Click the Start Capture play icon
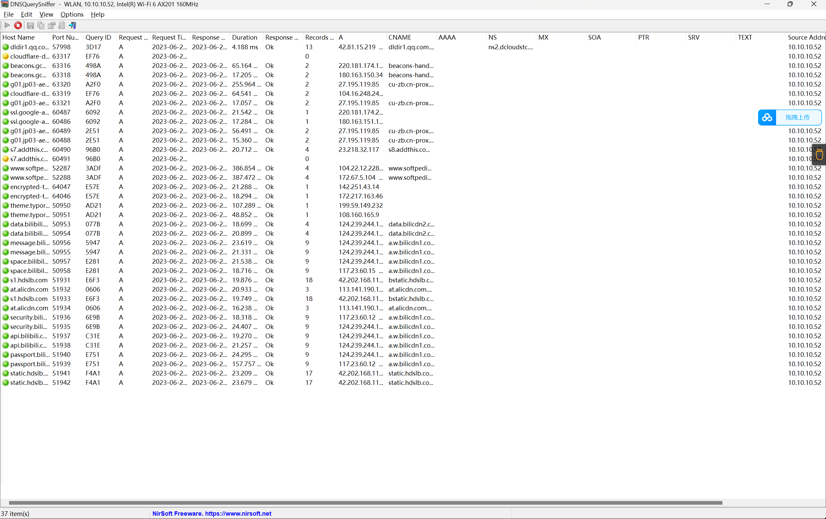The height and width of the screenshot is (519, 826). tap(7, 25)
